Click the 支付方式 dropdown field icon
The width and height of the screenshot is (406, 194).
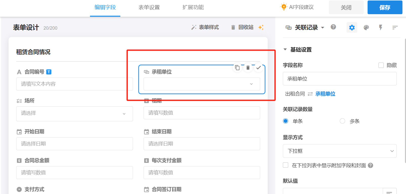[19, 189]
